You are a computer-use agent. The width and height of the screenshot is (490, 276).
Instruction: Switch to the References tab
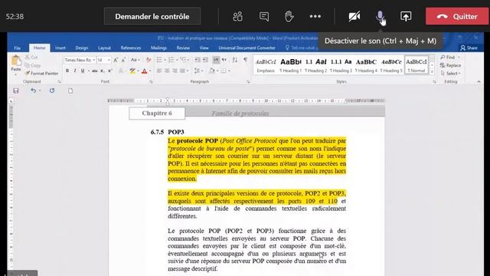pyautogui.click(x=131, y=48)
